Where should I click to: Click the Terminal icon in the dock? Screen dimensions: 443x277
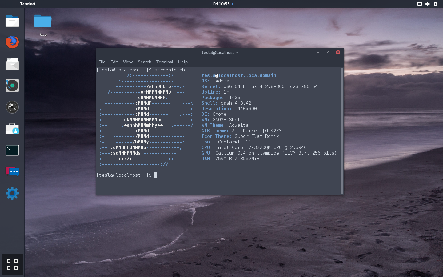click(x=12, y=150)
